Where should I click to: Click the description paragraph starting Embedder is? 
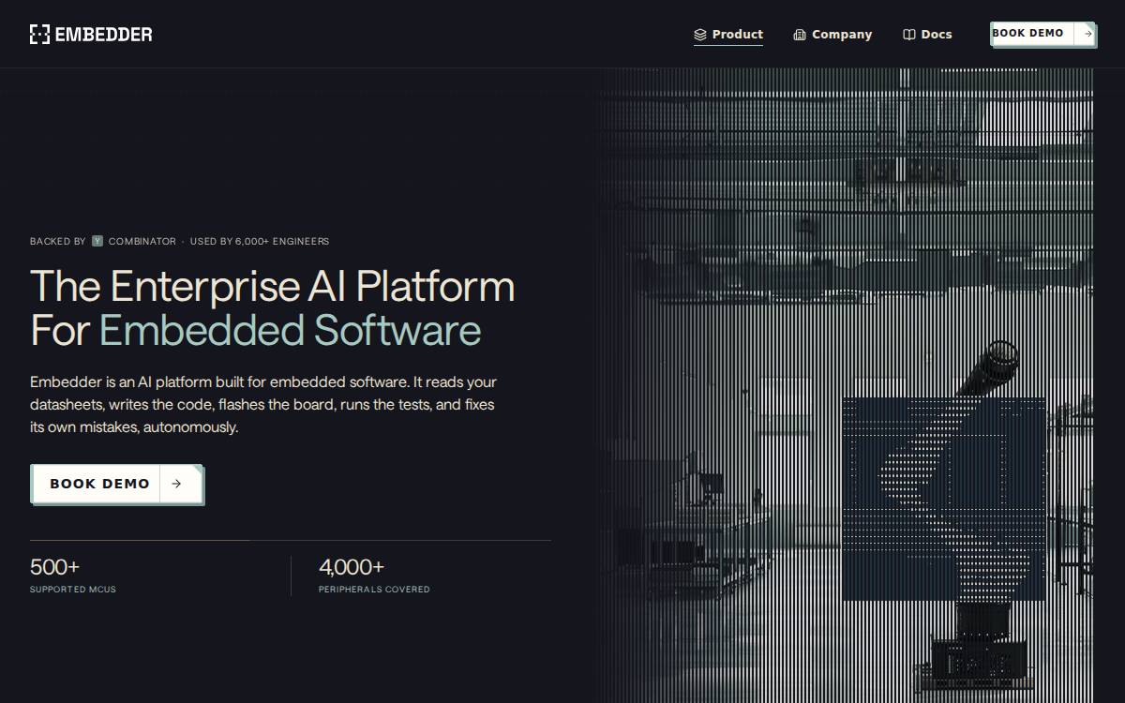(263, 405)
